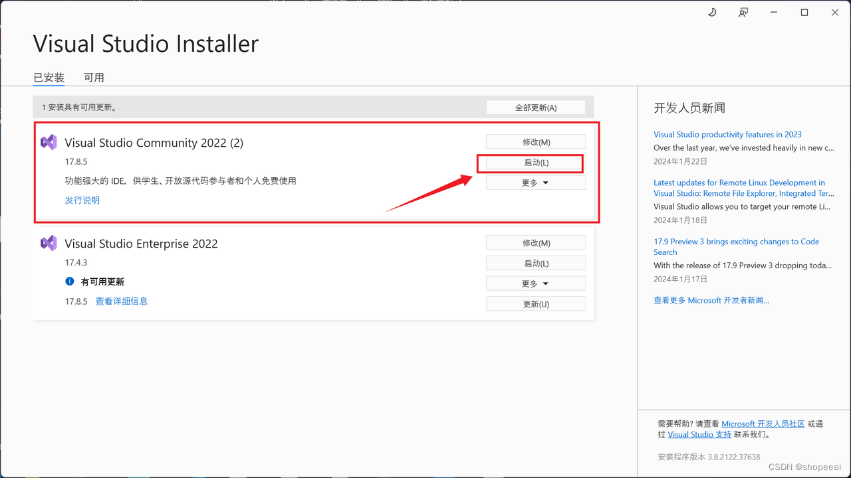Click the news date 2024年1月18日
Screen dimensions: 851x478
(x=680, y=220)
